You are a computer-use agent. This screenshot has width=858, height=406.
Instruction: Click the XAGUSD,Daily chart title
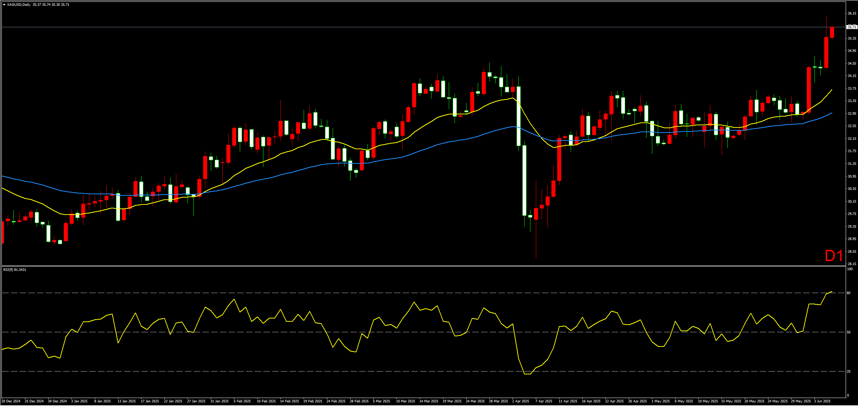point(19,5)
